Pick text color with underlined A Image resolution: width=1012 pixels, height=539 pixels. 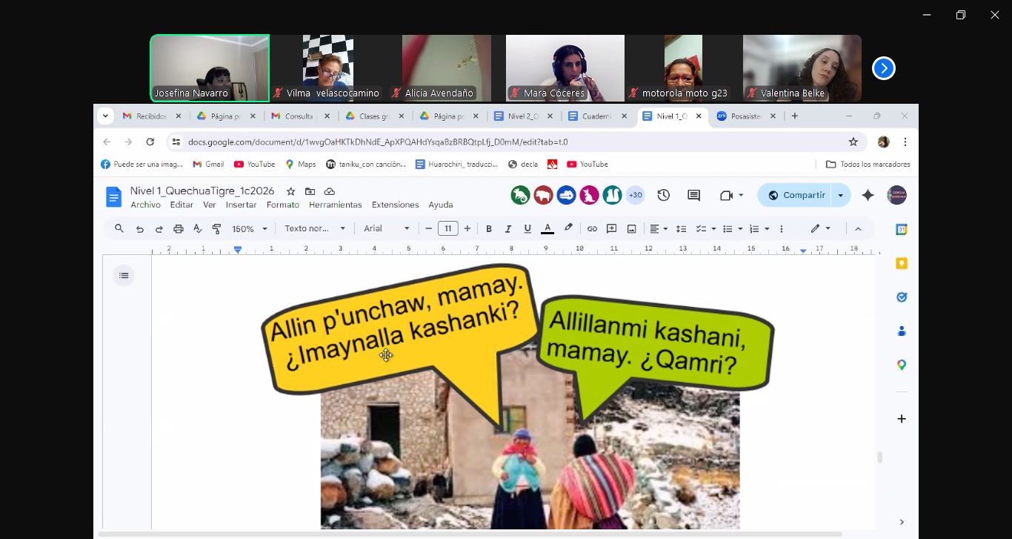click(x=547, y=229)
